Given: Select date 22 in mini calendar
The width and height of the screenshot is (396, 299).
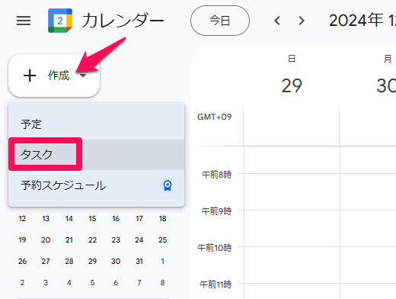Looking at the screenshot, I should click(92, 240).
